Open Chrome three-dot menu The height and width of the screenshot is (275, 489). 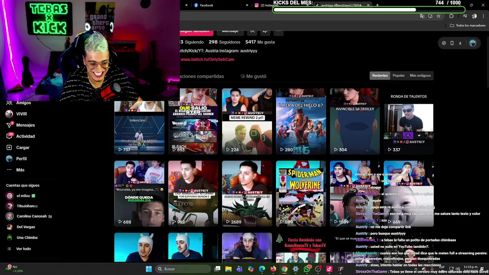(483, 16)
